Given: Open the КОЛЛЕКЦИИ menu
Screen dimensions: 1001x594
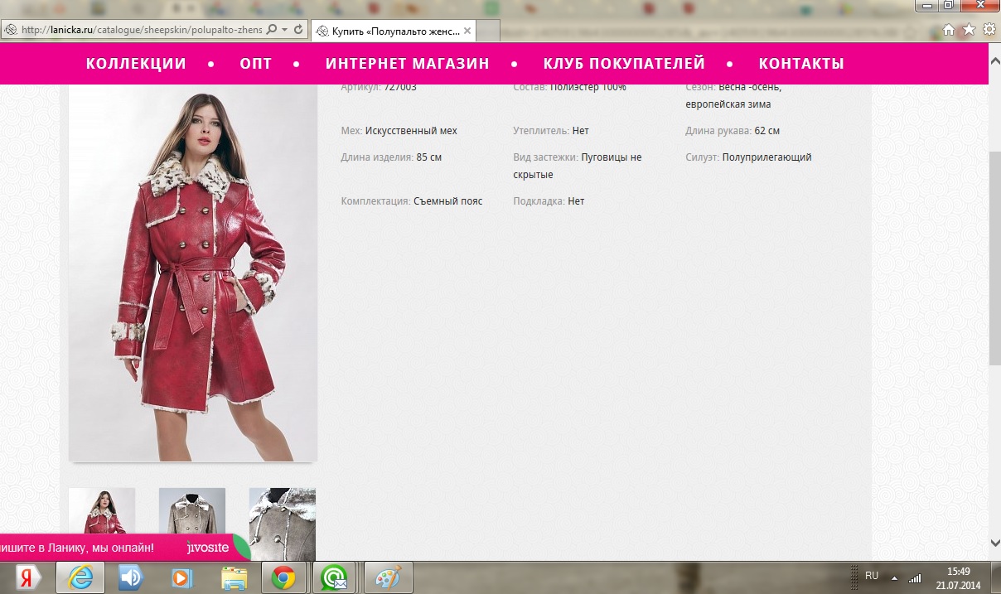Looking at the screenshot, I should 136,64.
